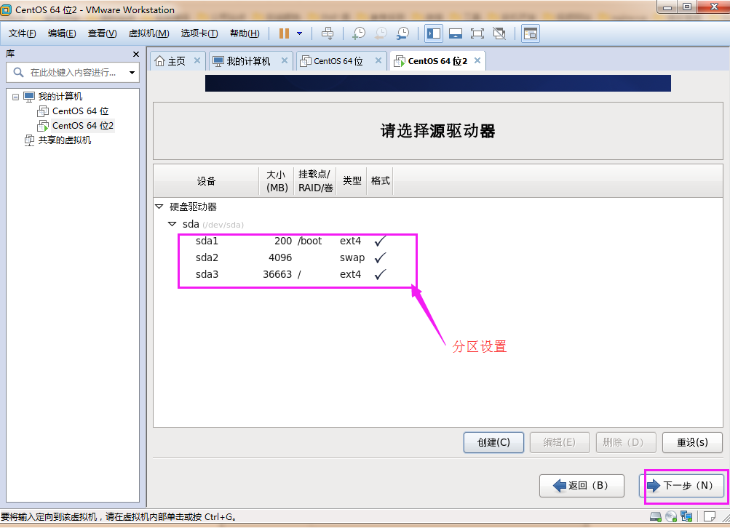The width and height of the screenshot is (730, 528).
Task: Click the 设备 column header
Action: (x=206, y=181)
